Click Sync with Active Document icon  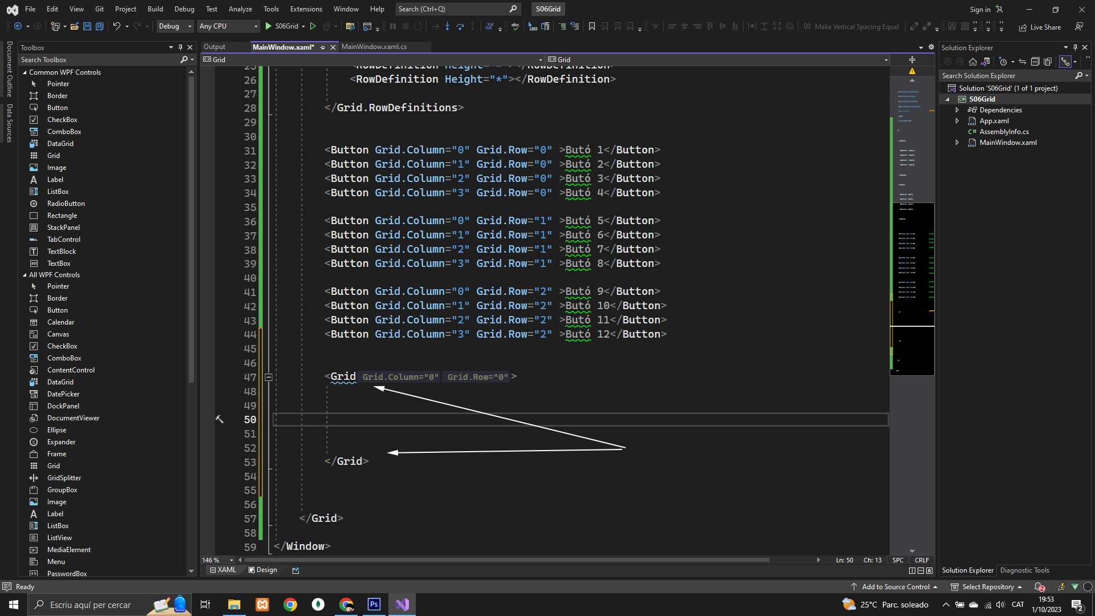tap(1023, 62)
